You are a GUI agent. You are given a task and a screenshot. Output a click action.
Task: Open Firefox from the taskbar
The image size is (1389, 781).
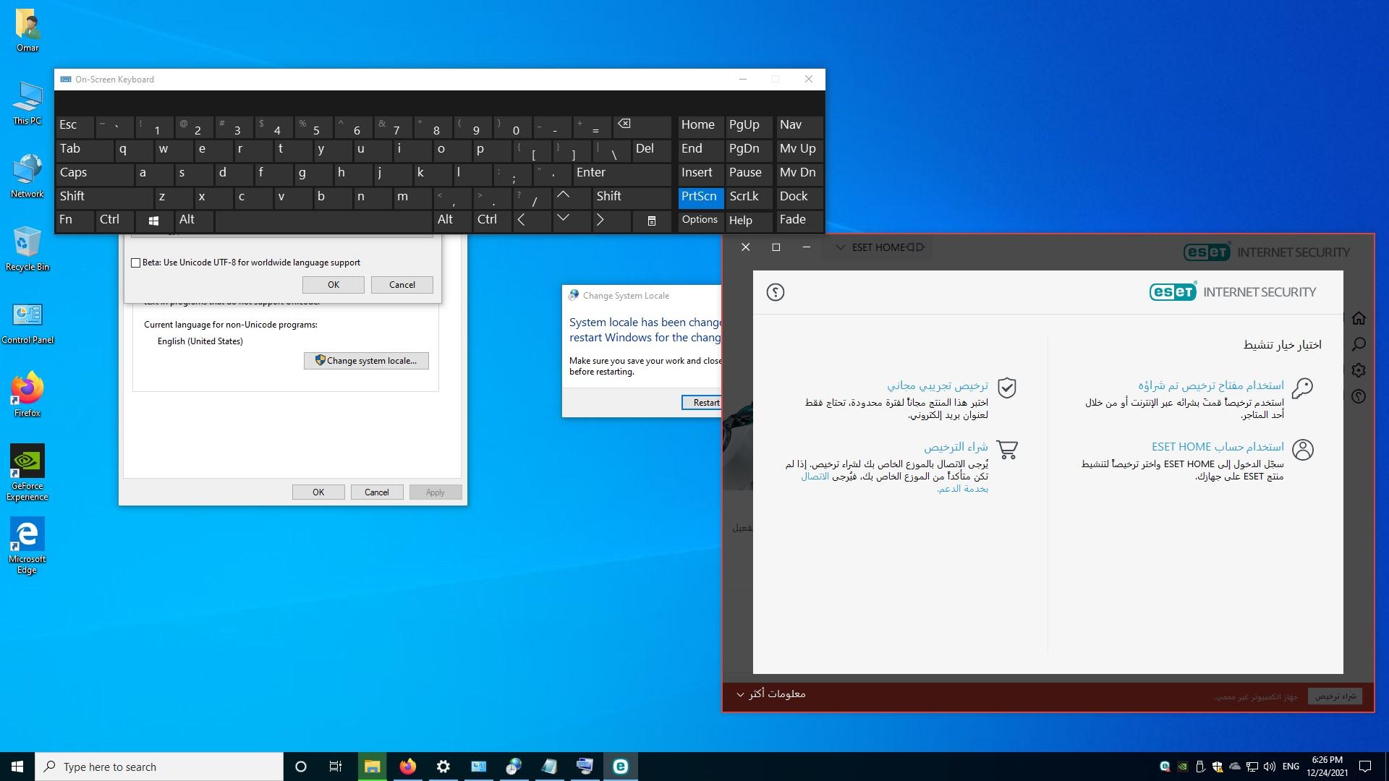[x=408, y=767]
